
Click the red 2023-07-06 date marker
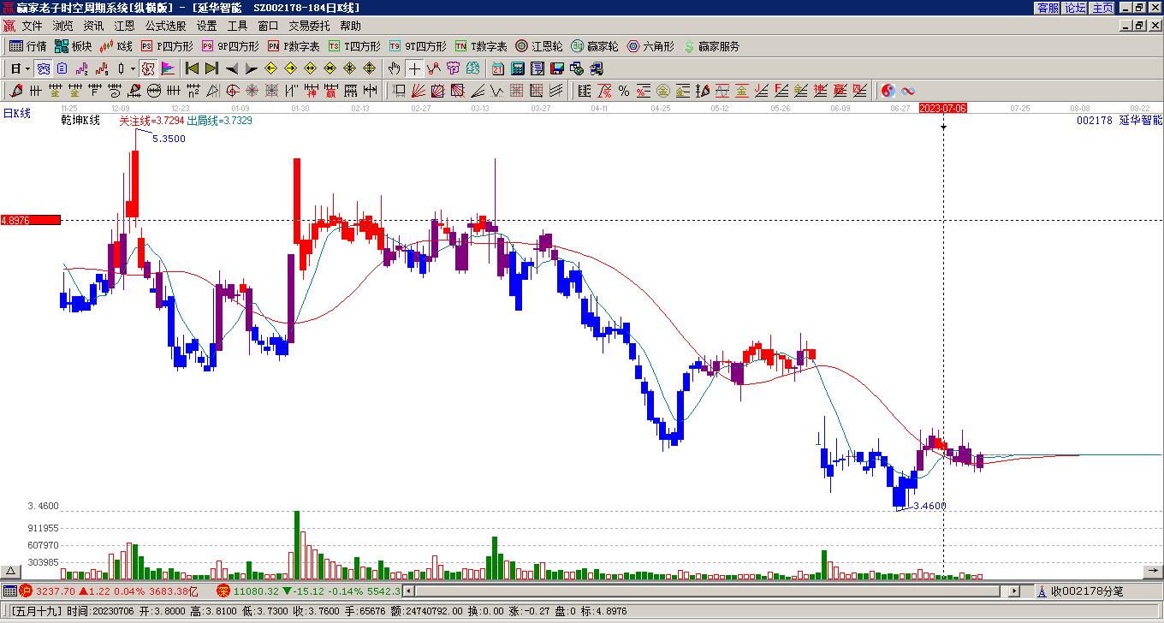pyautogui.click(x=943, y=109)
